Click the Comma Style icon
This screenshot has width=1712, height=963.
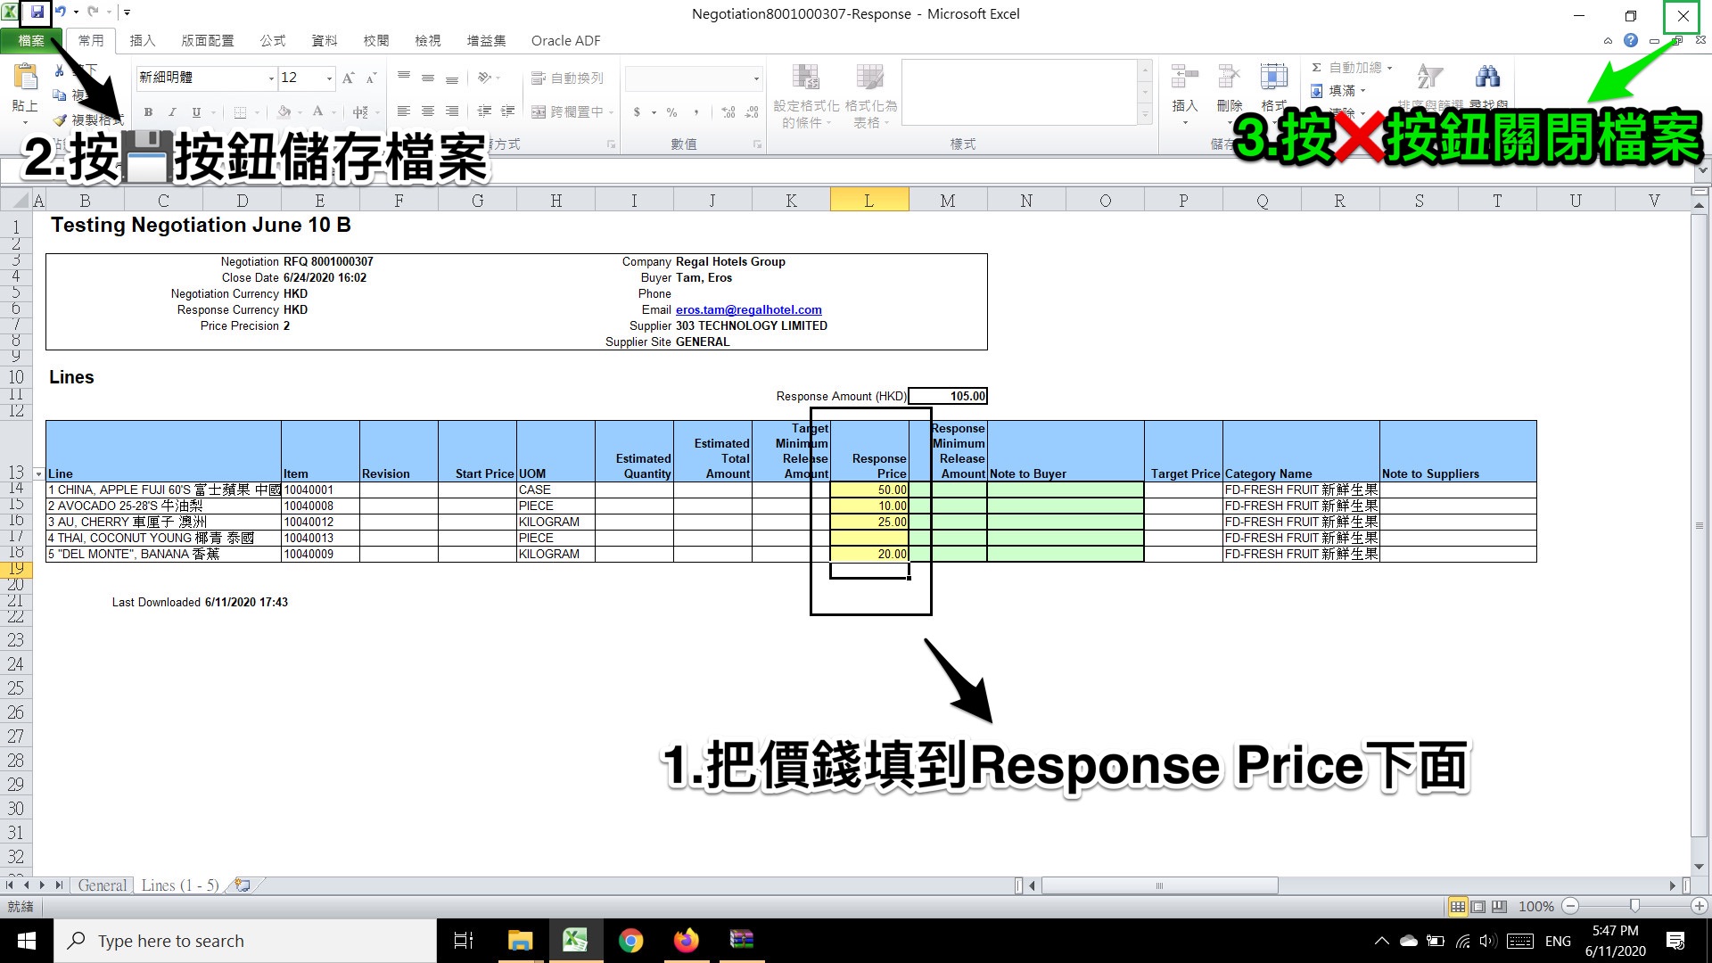(696, 112)
